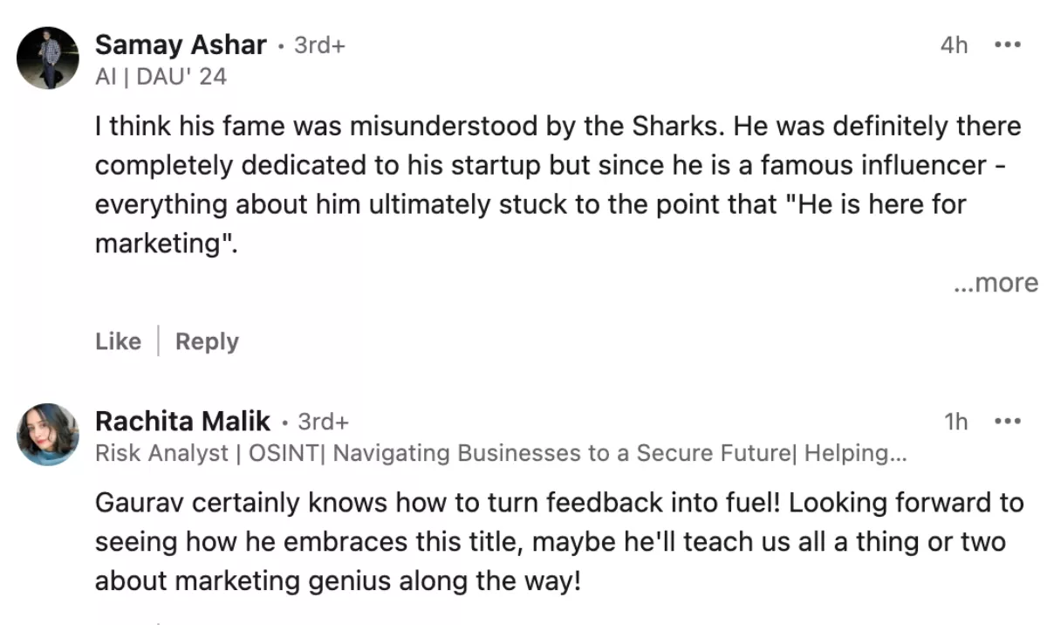Image resolution: width=1047 pixels, height=625 pixels.
Task: Click Samay Ashar's profile picture
Action: (x=48, y=58)
